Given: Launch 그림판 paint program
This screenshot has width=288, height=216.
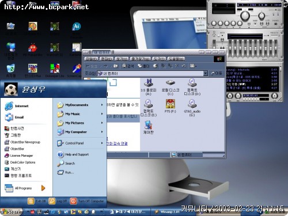Looking at the screenshot, I should 13,135.
